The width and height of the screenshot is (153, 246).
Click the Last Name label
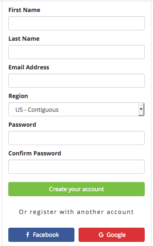24,39
